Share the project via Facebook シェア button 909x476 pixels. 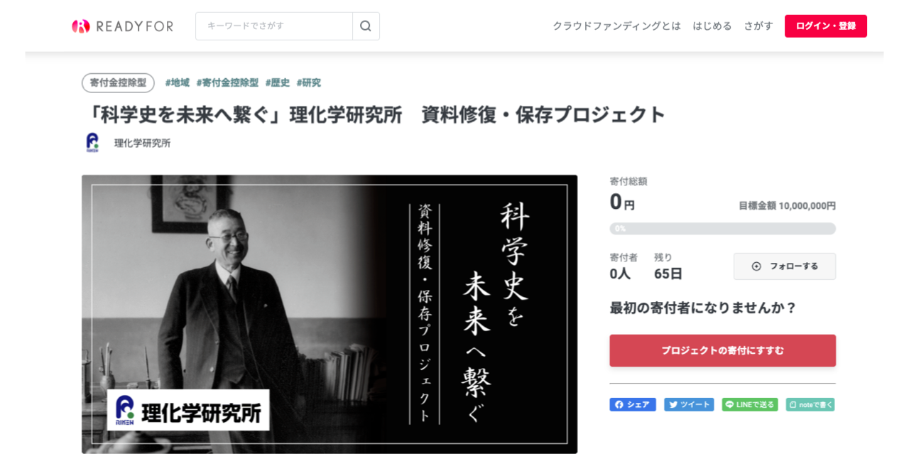[633, 405]
